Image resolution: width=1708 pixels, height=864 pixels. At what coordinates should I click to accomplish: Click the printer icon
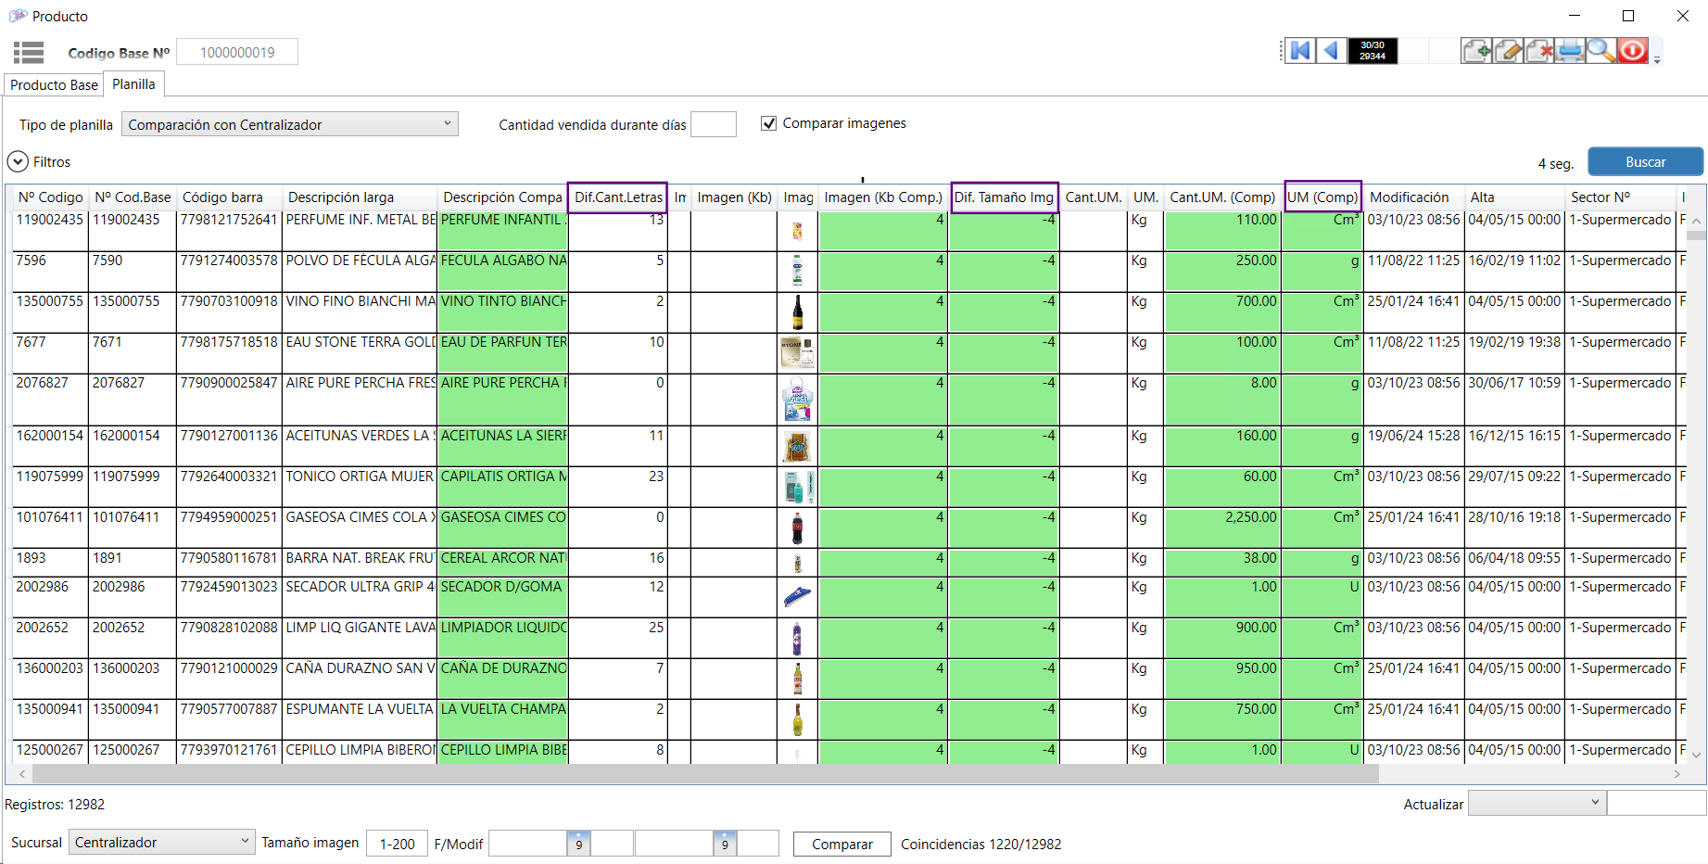[1570, 51]
